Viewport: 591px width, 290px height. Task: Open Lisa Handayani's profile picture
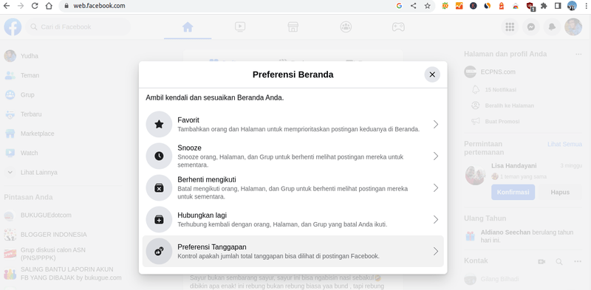pos(475,175)
